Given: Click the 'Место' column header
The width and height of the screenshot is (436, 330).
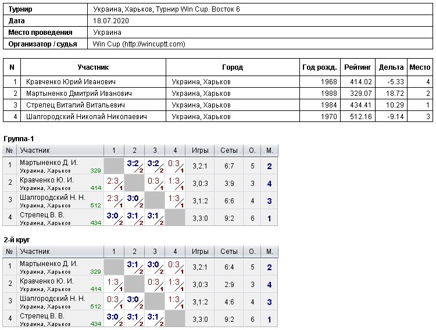Looking at the screenshot, I should click(420, 67).
